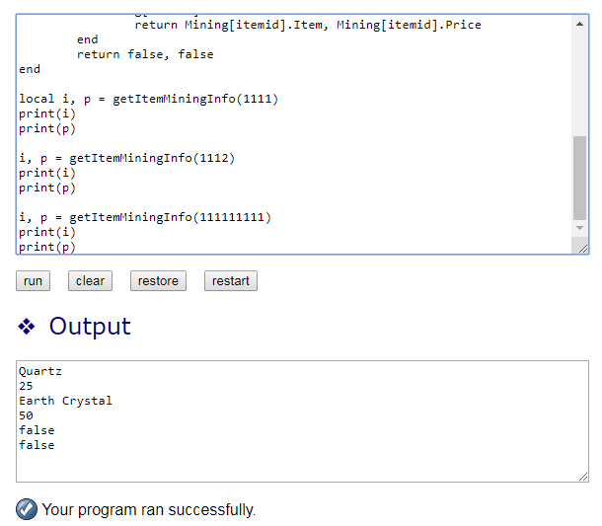Restore the original code with restore
The width and height of the screenshot is (602, 526).
coord(158,280)
